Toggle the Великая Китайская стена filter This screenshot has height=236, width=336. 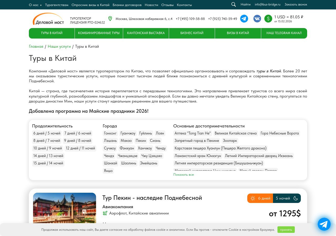tap(235, 133)
